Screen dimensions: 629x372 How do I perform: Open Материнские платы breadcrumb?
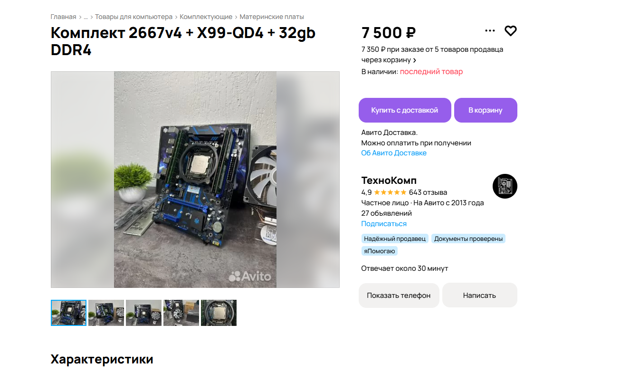coord(272,17)
